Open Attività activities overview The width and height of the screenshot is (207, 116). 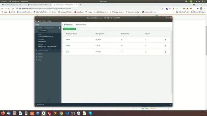[4, 1]
